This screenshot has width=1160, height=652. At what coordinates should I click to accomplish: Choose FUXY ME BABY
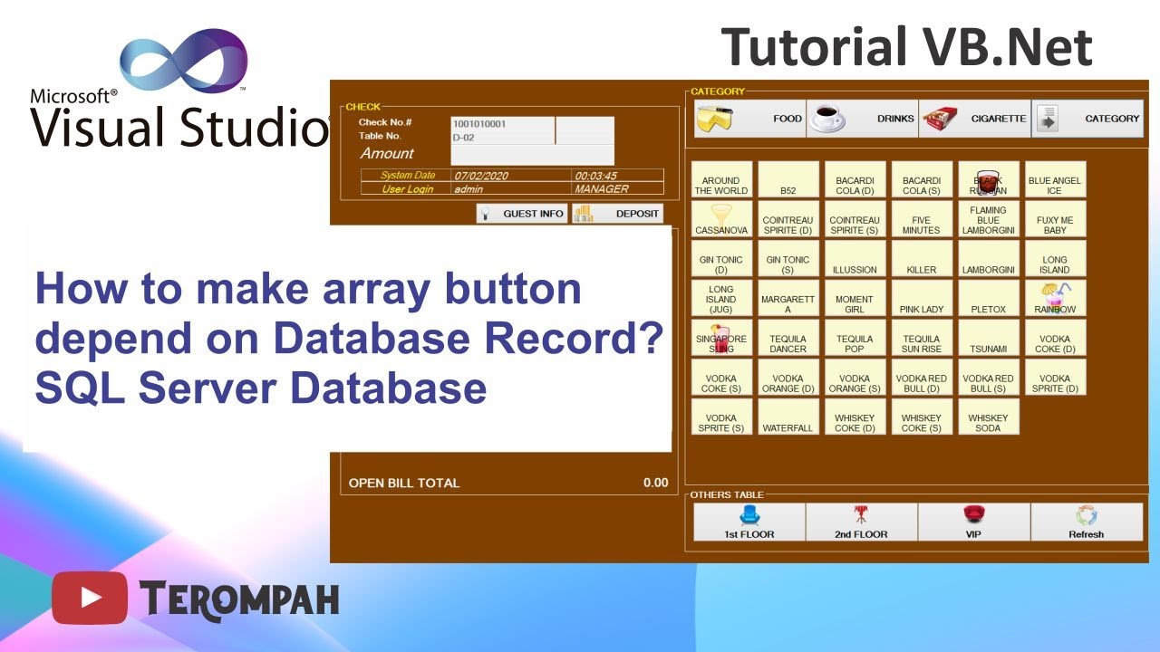tap(1056, 219)
